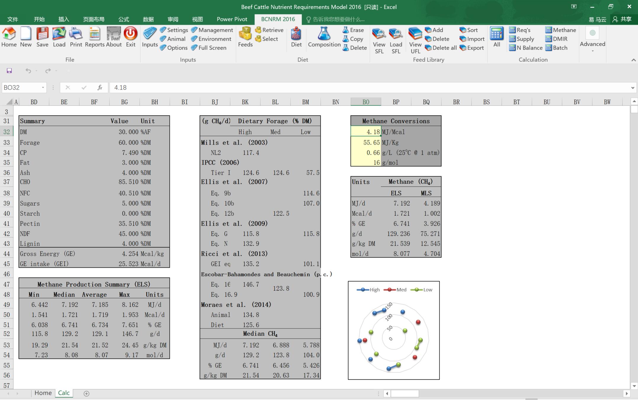
Task: Open Settings inputs
Action: 174,30
